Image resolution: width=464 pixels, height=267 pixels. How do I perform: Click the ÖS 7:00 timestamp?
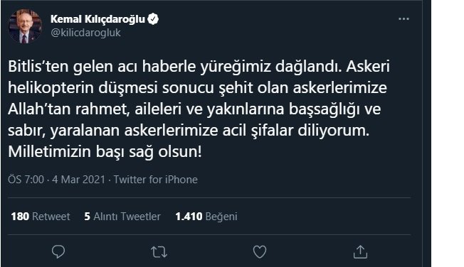click(26, 180)
